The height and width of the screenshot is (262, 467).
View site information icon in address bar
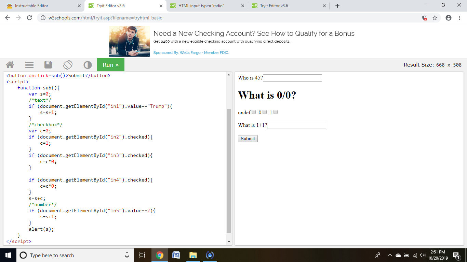[x=43, y=18]
